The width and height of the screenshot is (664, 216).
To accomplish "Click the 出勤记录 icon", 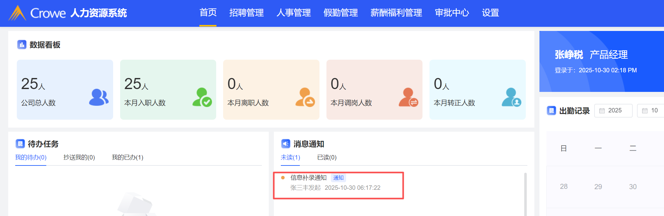I will pos(551,111).
